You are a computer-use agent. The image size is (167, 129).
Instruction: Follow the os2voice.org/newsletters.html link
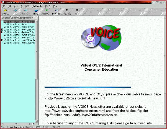pyautogui.click(x=75, y=111)
